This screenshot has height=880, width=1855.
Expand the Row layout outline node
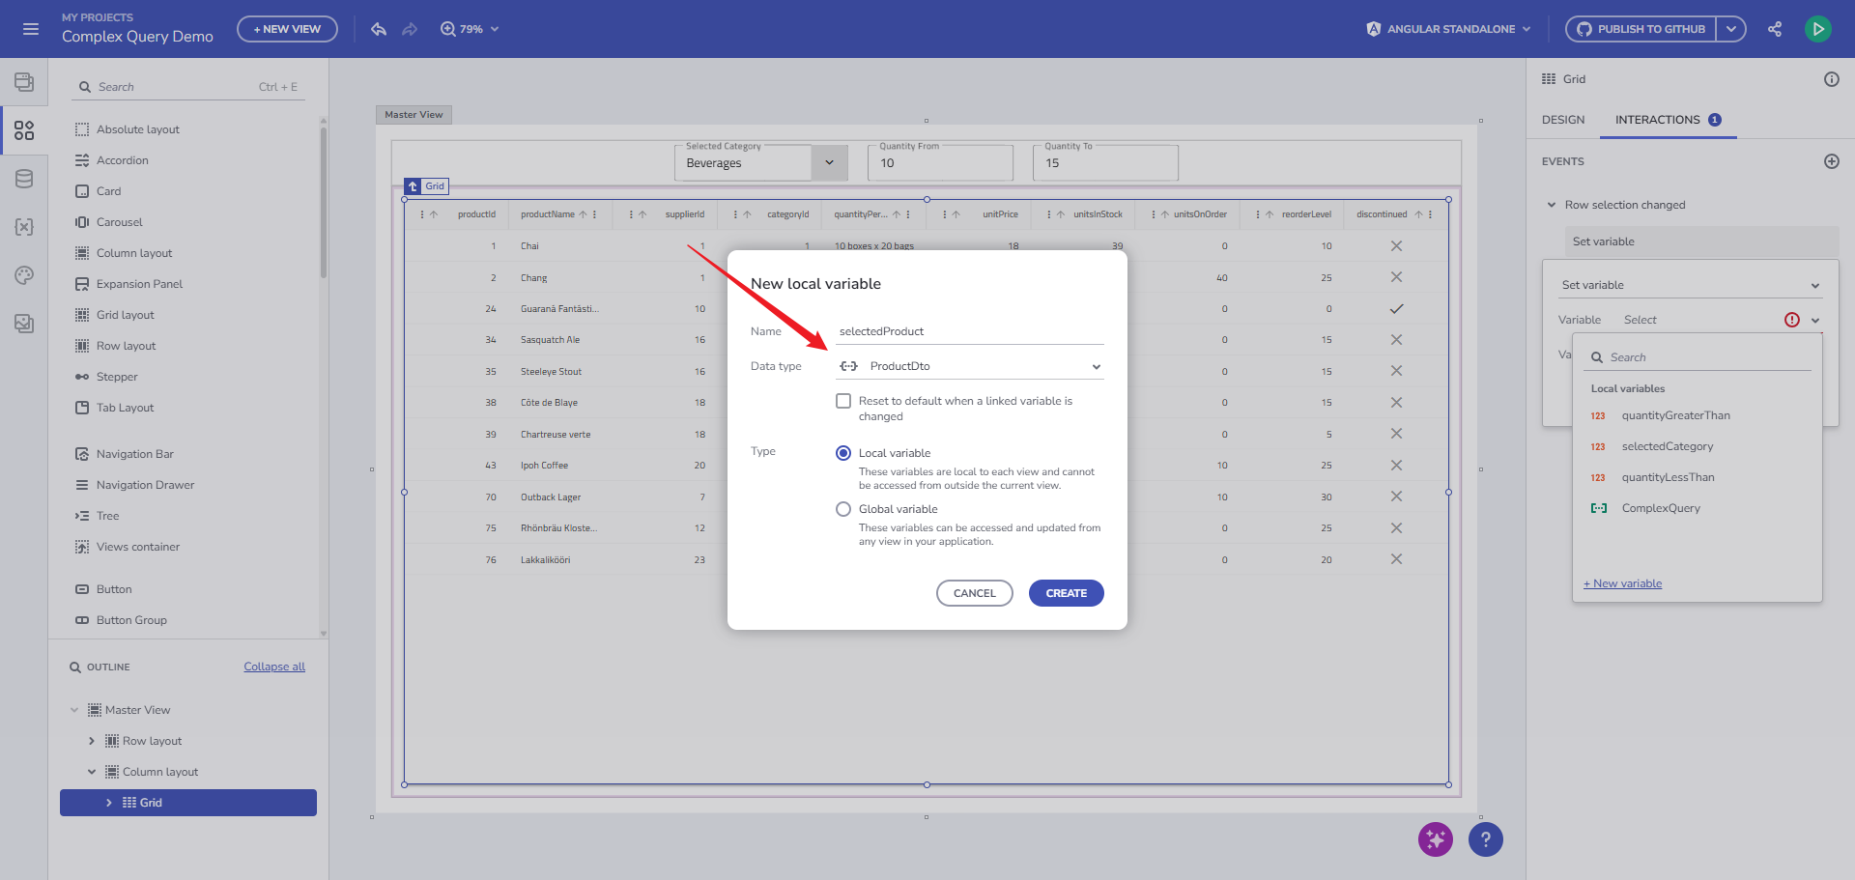[x=92, y=741]
